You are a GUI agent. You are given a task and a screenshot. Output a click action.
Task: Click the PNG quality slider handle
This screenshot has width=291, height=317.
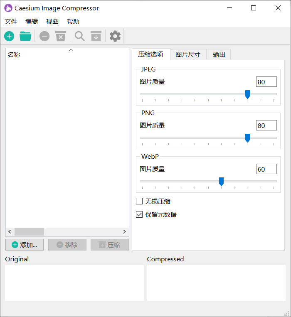point(247,138)
